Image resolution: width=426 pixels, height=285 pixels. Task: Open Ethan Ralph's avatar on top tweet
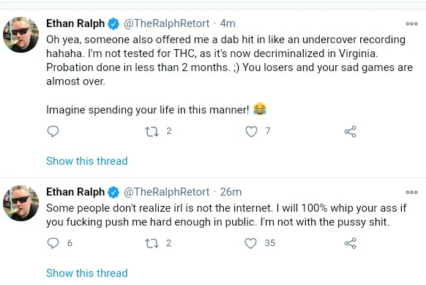[21, 35]
